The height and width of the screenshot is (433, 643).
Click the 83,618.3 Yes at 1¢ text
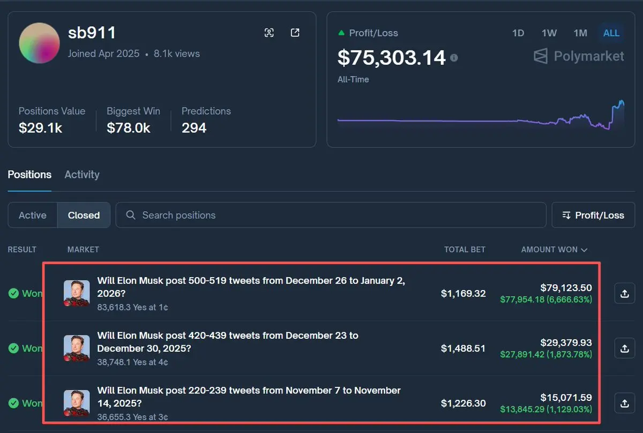point(133,308)
